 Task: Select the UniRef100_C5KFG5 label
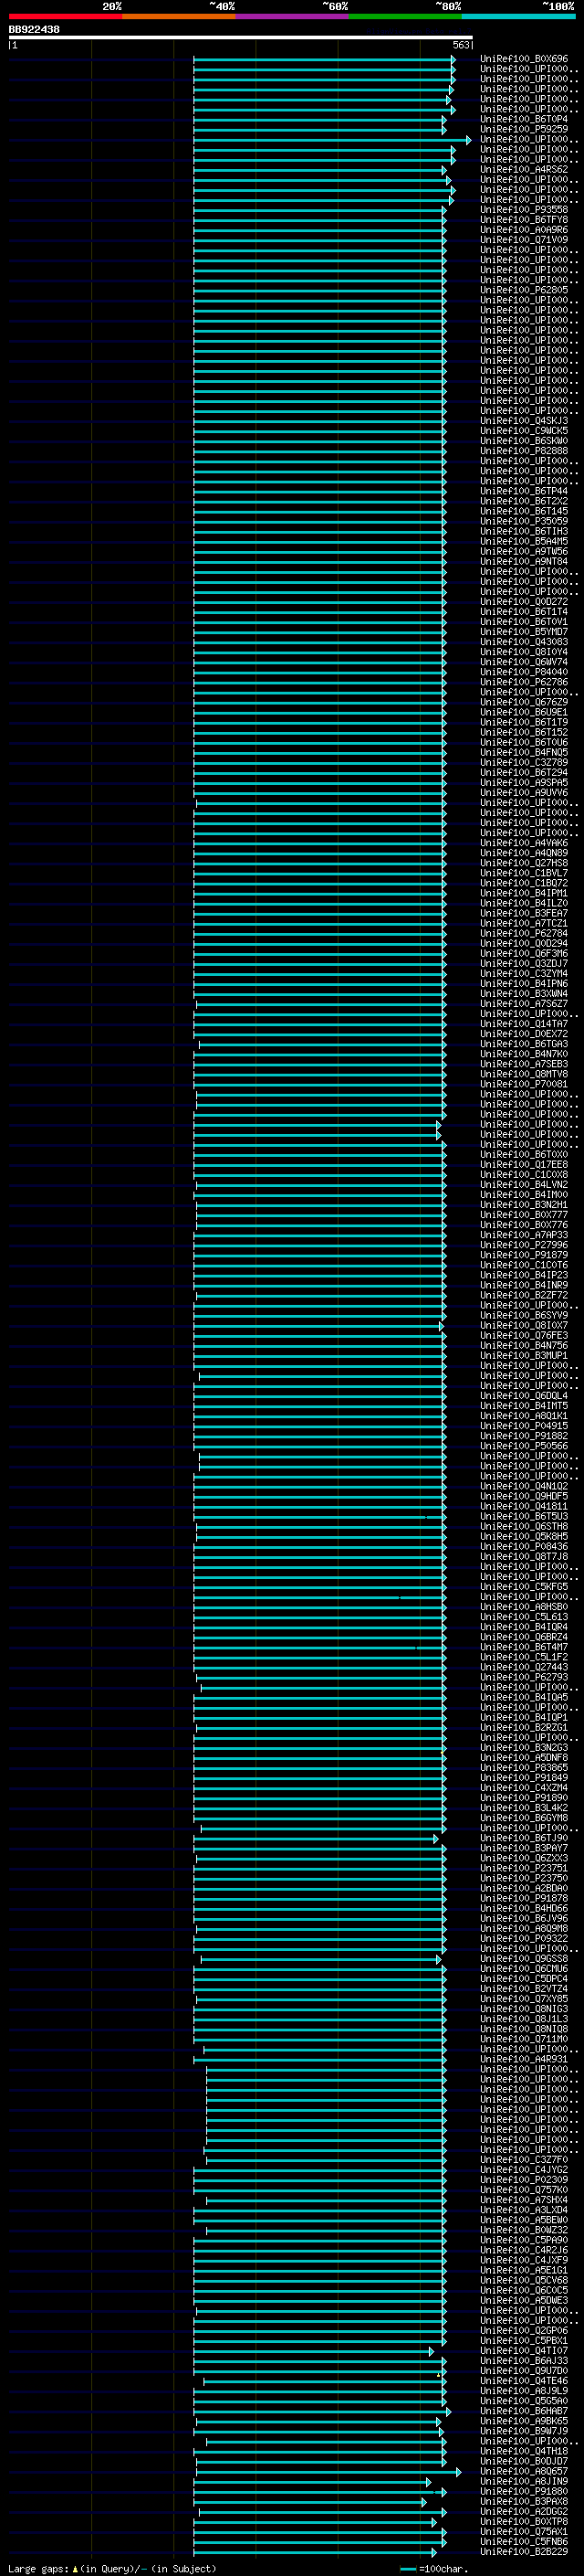(x=523, y=1587)
